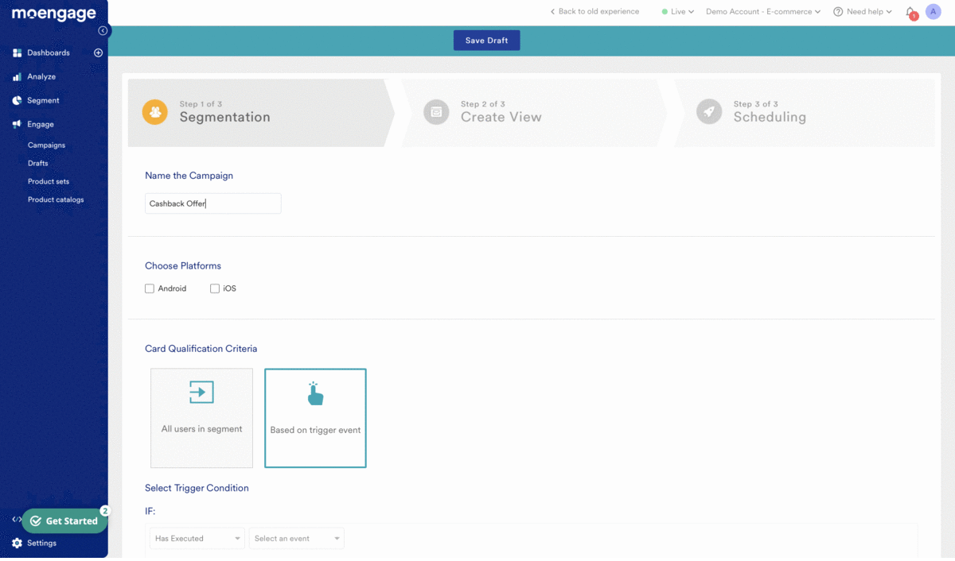
Task: Click the Save Draft button
Action: point(487,41)
